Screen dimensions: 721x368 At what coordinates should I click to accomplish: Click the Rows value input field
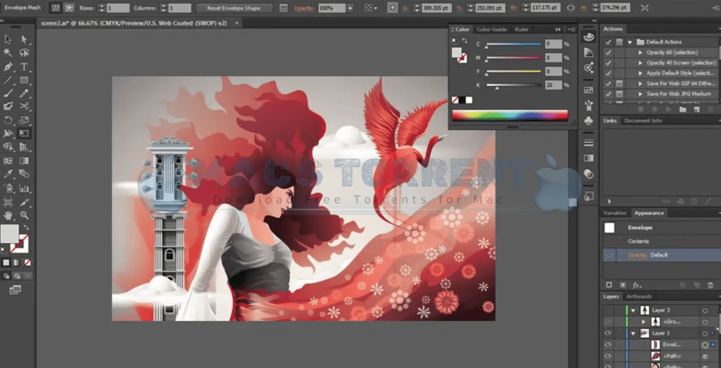click(x=118, y=8)
